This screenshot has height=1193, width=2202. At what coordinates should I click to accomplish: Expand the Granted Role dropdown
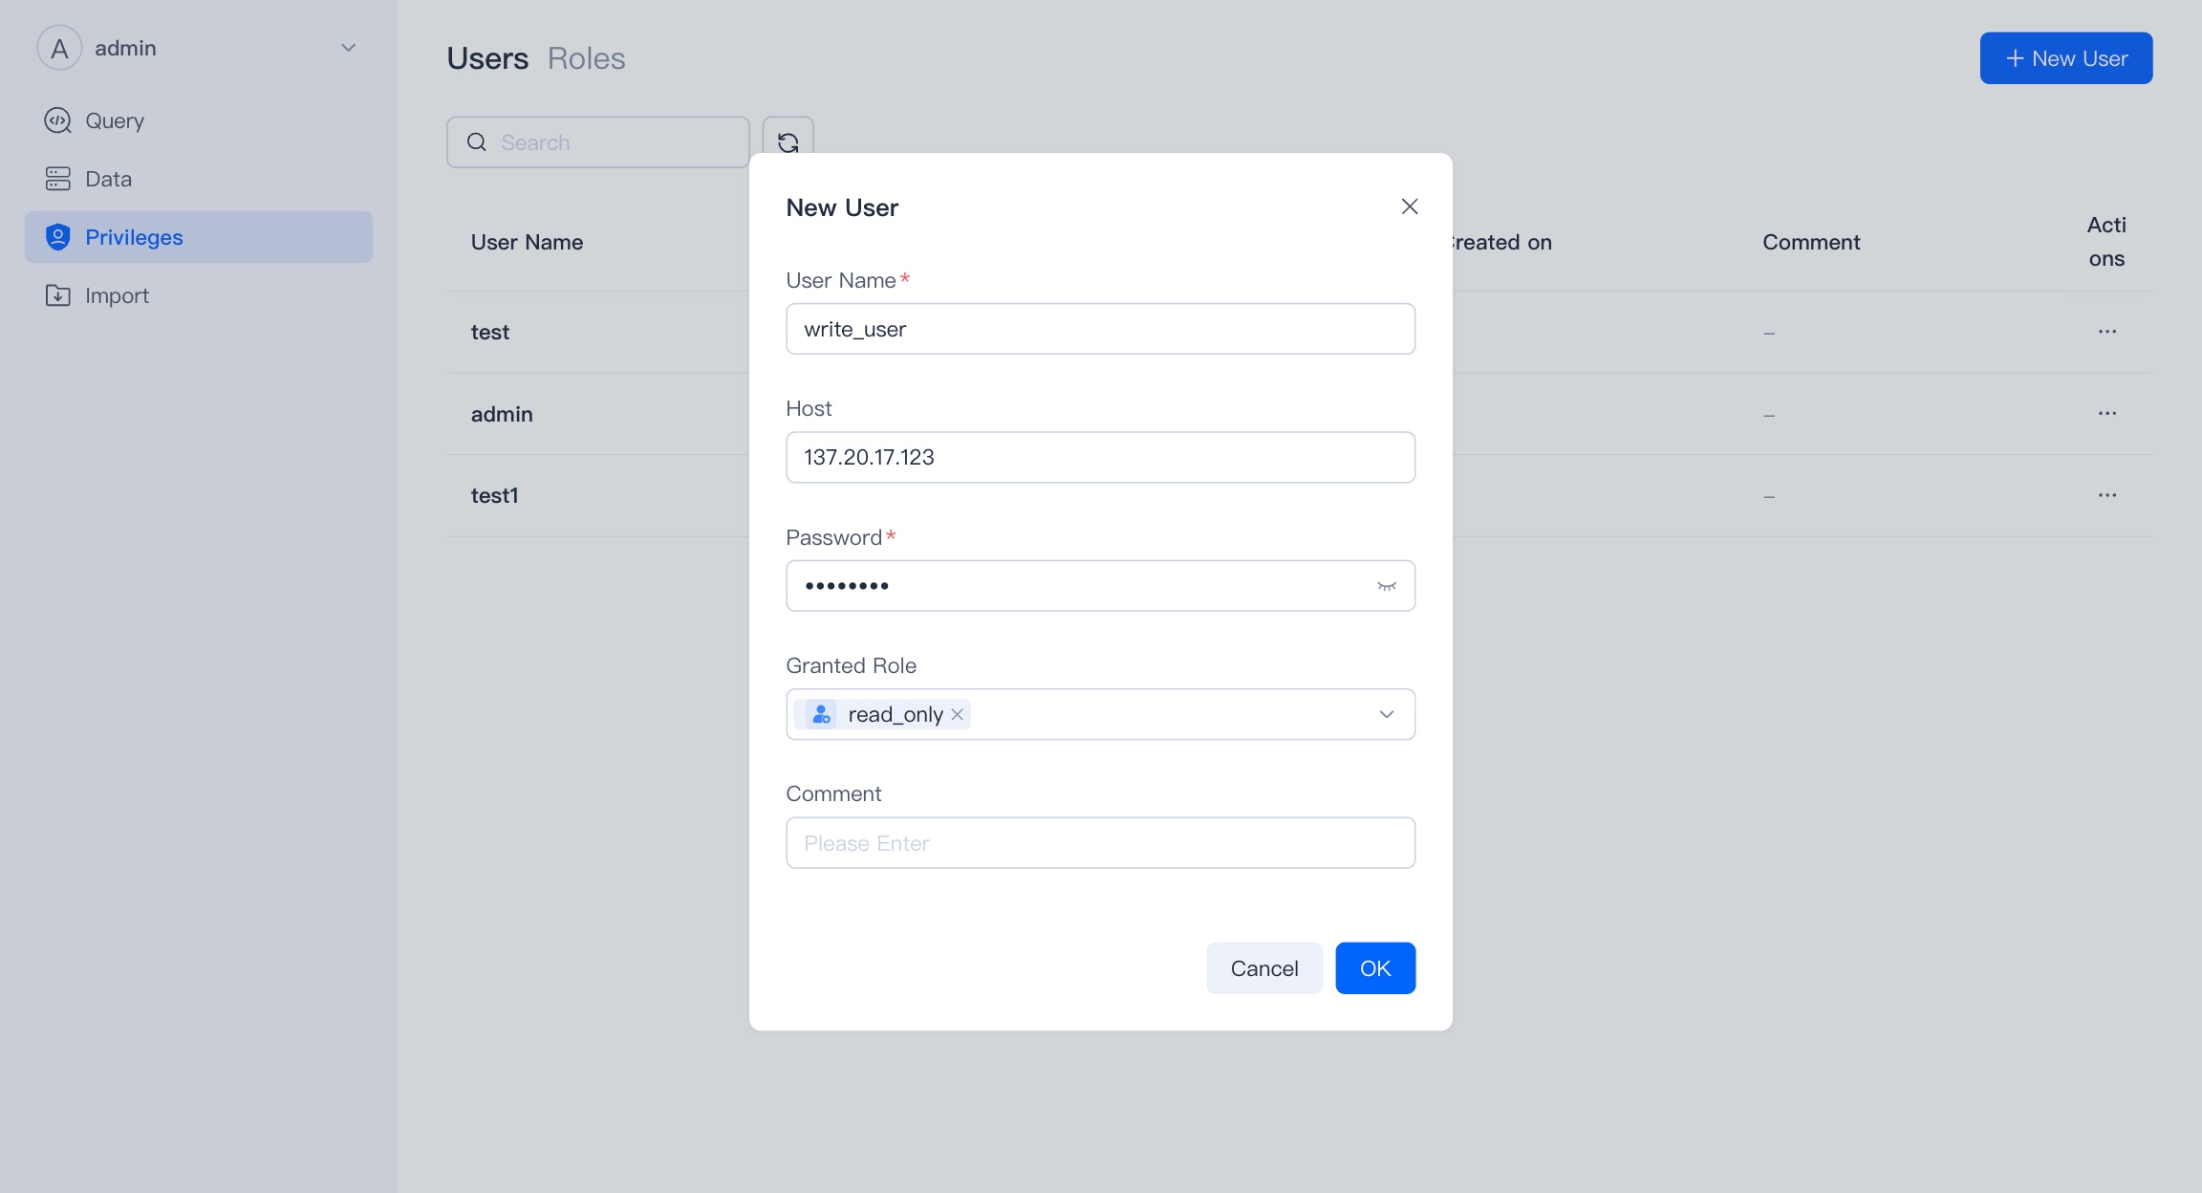point(1386,714)
